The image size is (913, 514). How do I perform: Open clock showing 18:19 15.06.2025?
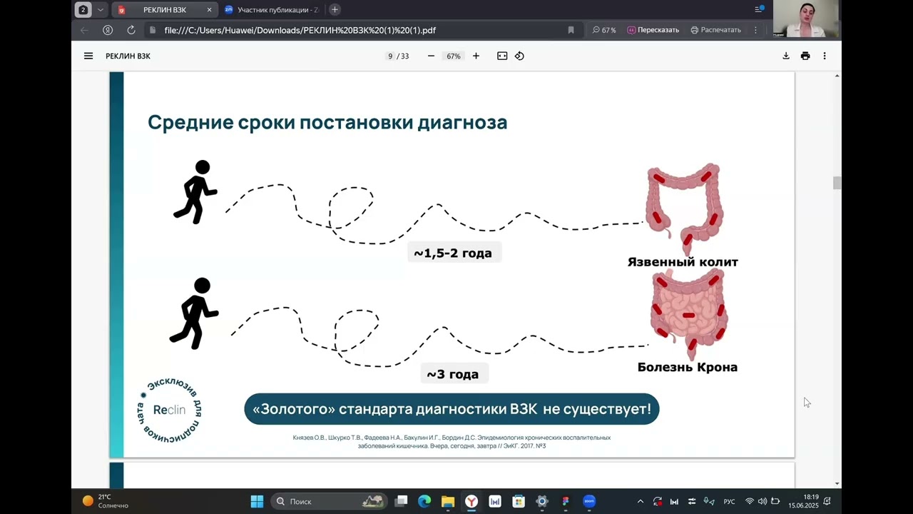[x=803, y=501]
